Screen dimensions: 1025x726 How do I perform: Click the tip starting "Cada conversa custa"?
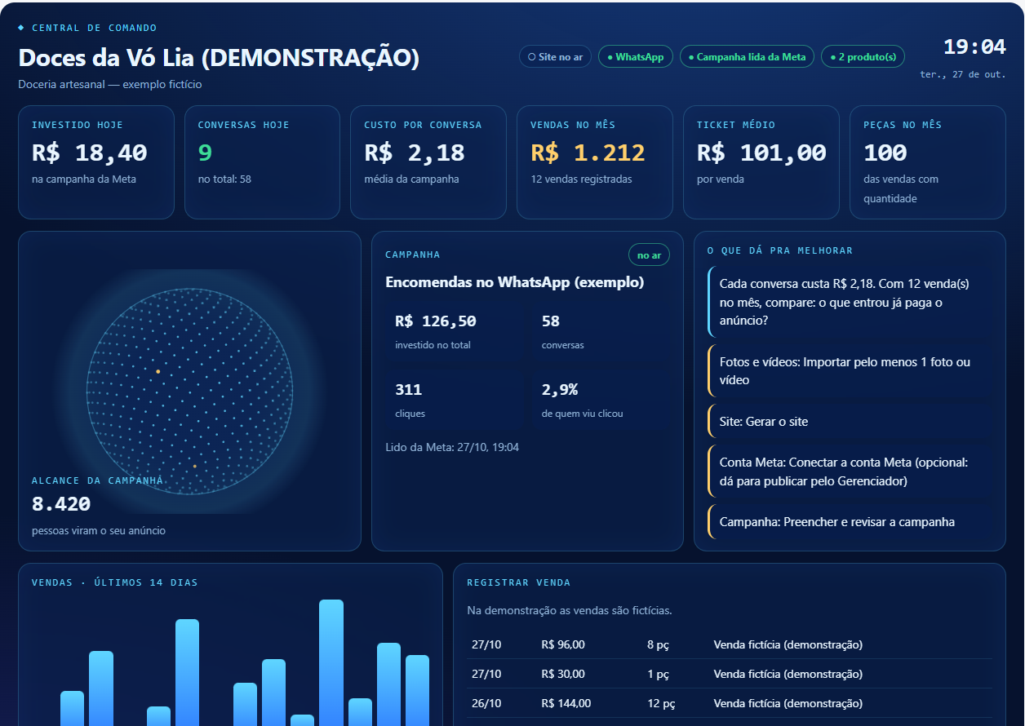click(x=850, y=302)
